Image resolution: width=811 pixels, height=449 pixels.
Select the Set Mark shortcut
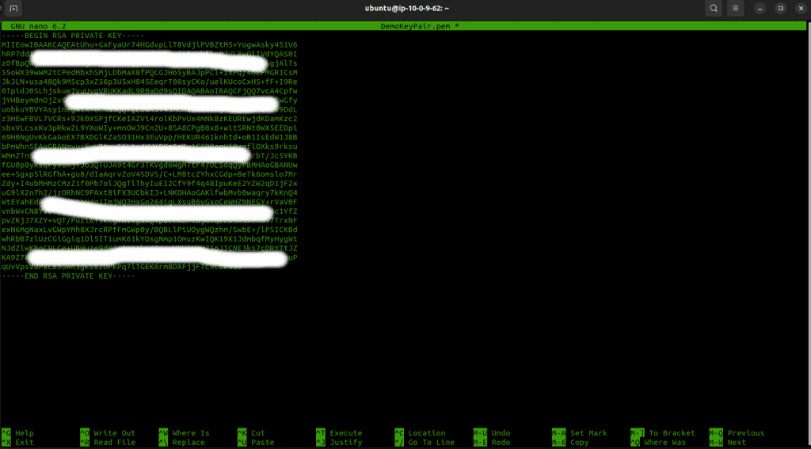[x=588, y=433]
